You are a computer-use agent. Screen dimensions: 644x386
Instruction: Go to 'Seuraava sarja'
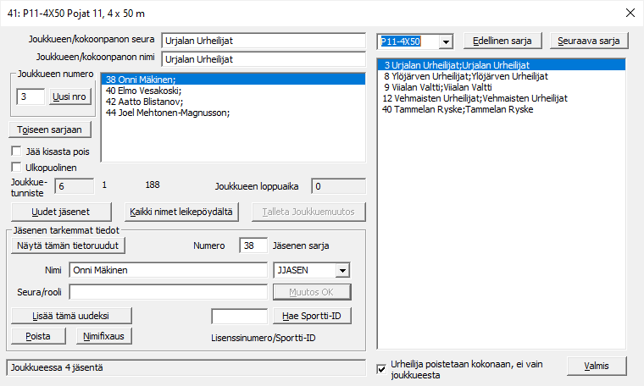[x=588, y=41]
